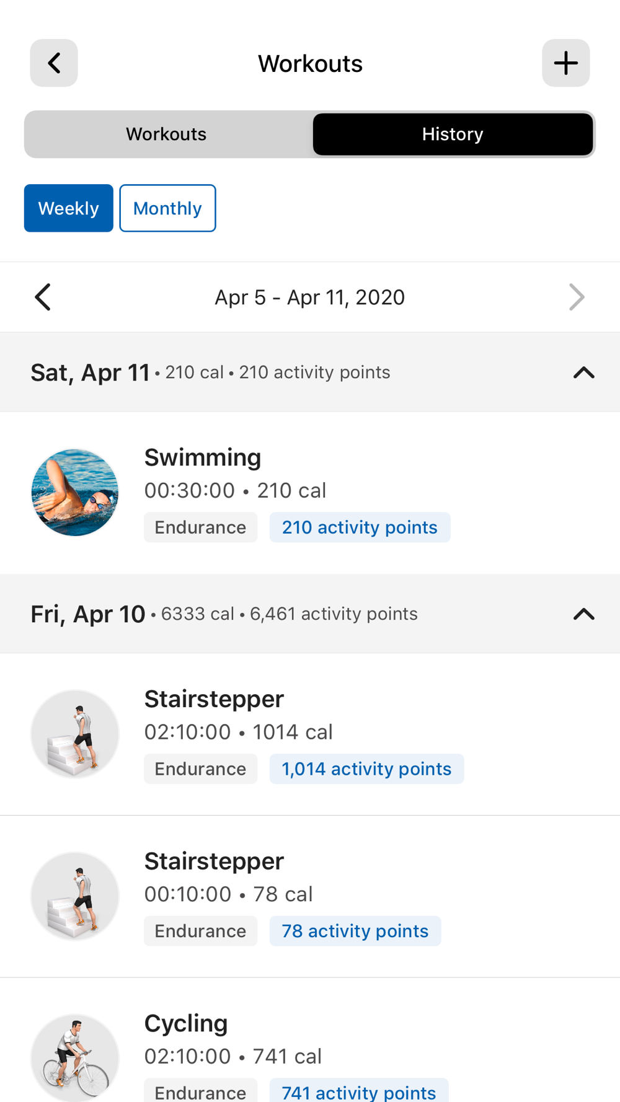Go to the next week

point(577,298)
